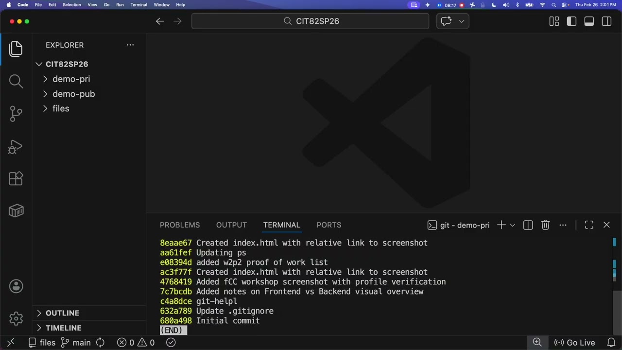Click the zoom magnifier in status bar
Viewport: 622px width, 350px height.
(x=537, y=343)
